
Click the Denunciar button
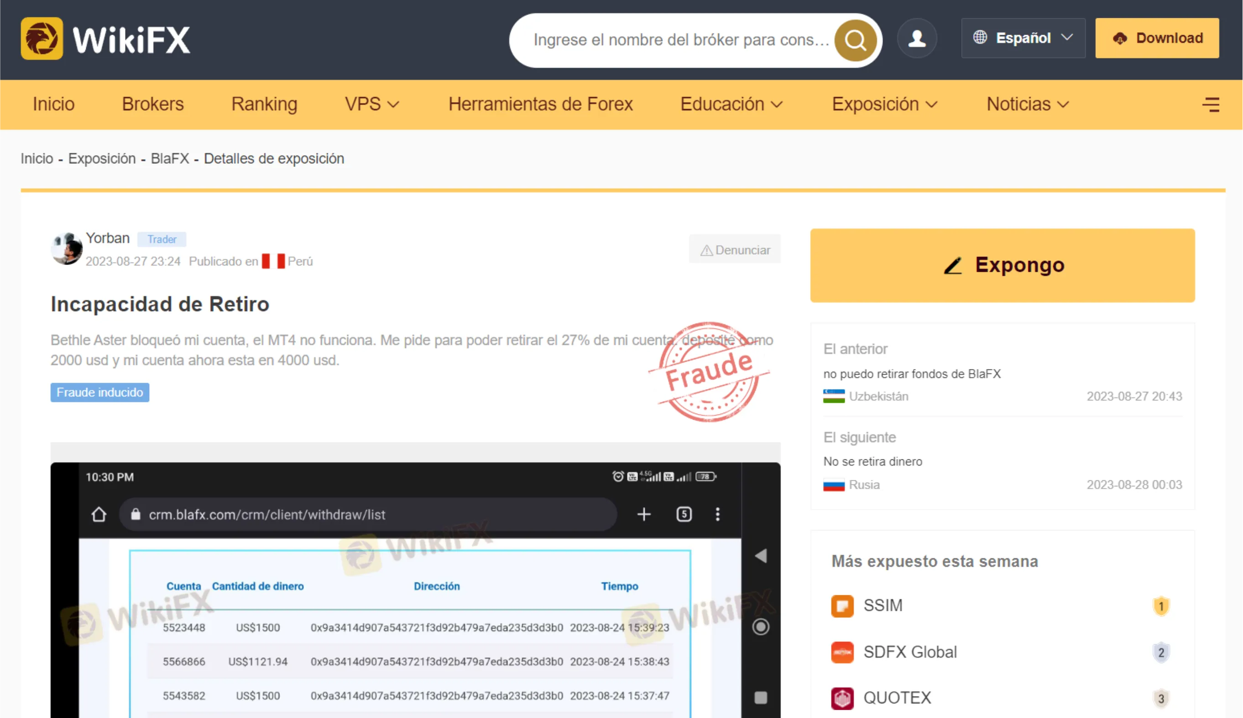[735, 250]
